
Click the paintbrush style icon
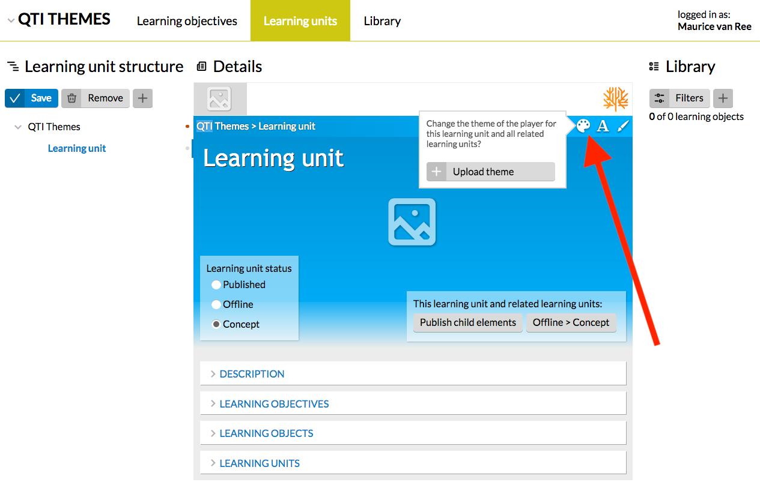[623, 125]
